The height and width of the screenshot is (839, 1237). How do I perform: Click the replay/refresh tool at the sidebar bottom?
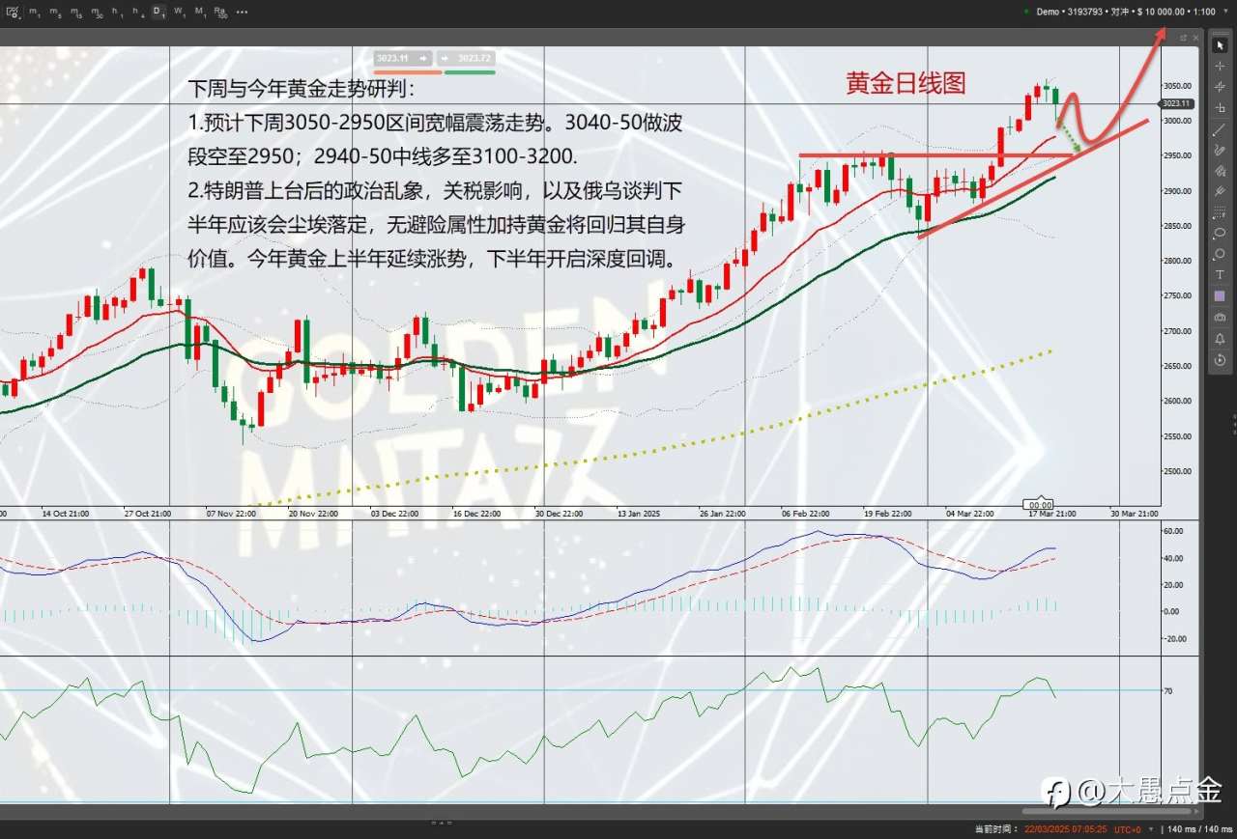(1220, 359)
